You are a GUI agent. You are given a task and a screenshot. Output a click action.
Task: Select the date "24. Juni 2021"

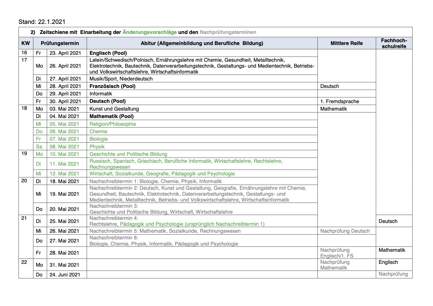tap(65, 275)
